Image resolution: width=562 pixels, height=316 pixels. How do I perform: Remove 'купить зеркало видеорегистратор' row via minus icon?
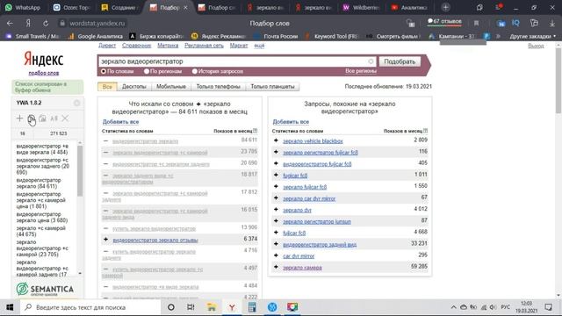click(x=105, y=228)
